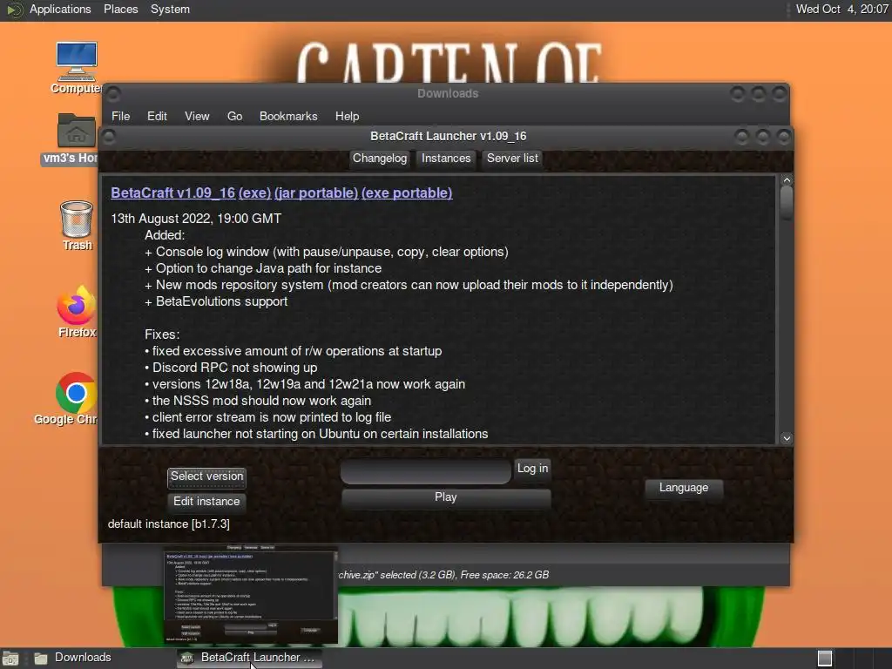Click the Log in button

point(532,468)
